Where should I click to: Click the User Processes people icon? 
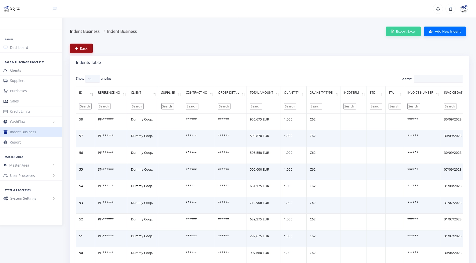click(x=6, y=176)
